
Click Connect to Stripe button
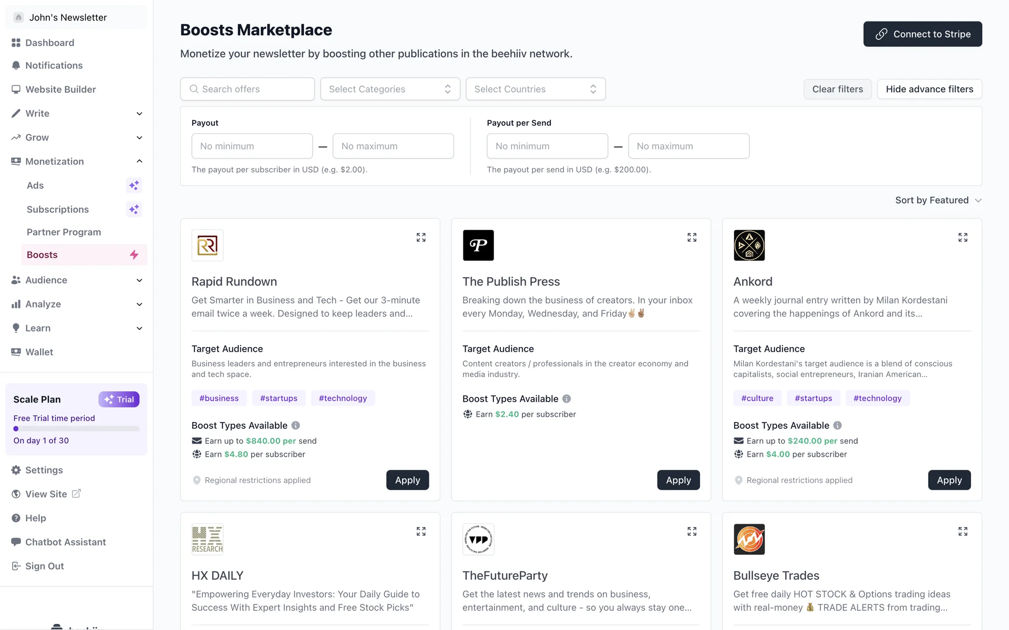[922, 34]
